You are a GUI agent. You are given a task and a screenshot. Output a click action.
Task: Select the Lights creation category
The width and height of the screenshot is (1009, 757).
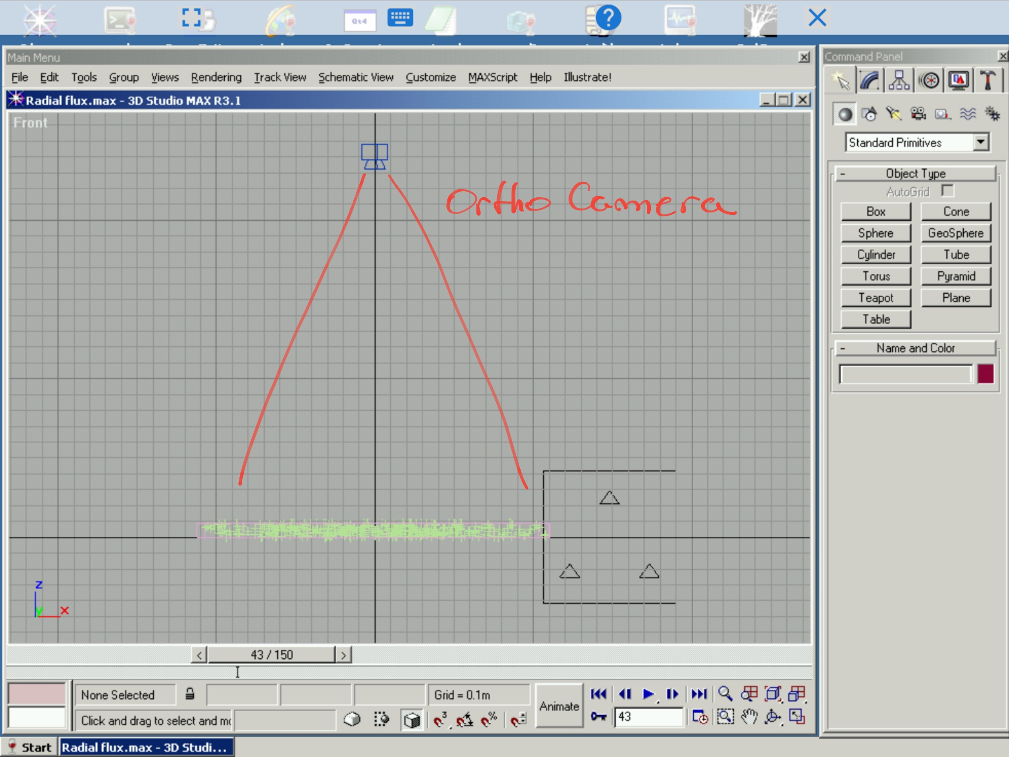[893, 114]
